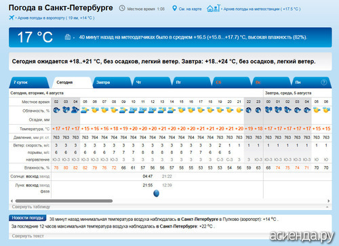
Task: Collapse news text via Свернуть текст
Action: pos(28,236)
